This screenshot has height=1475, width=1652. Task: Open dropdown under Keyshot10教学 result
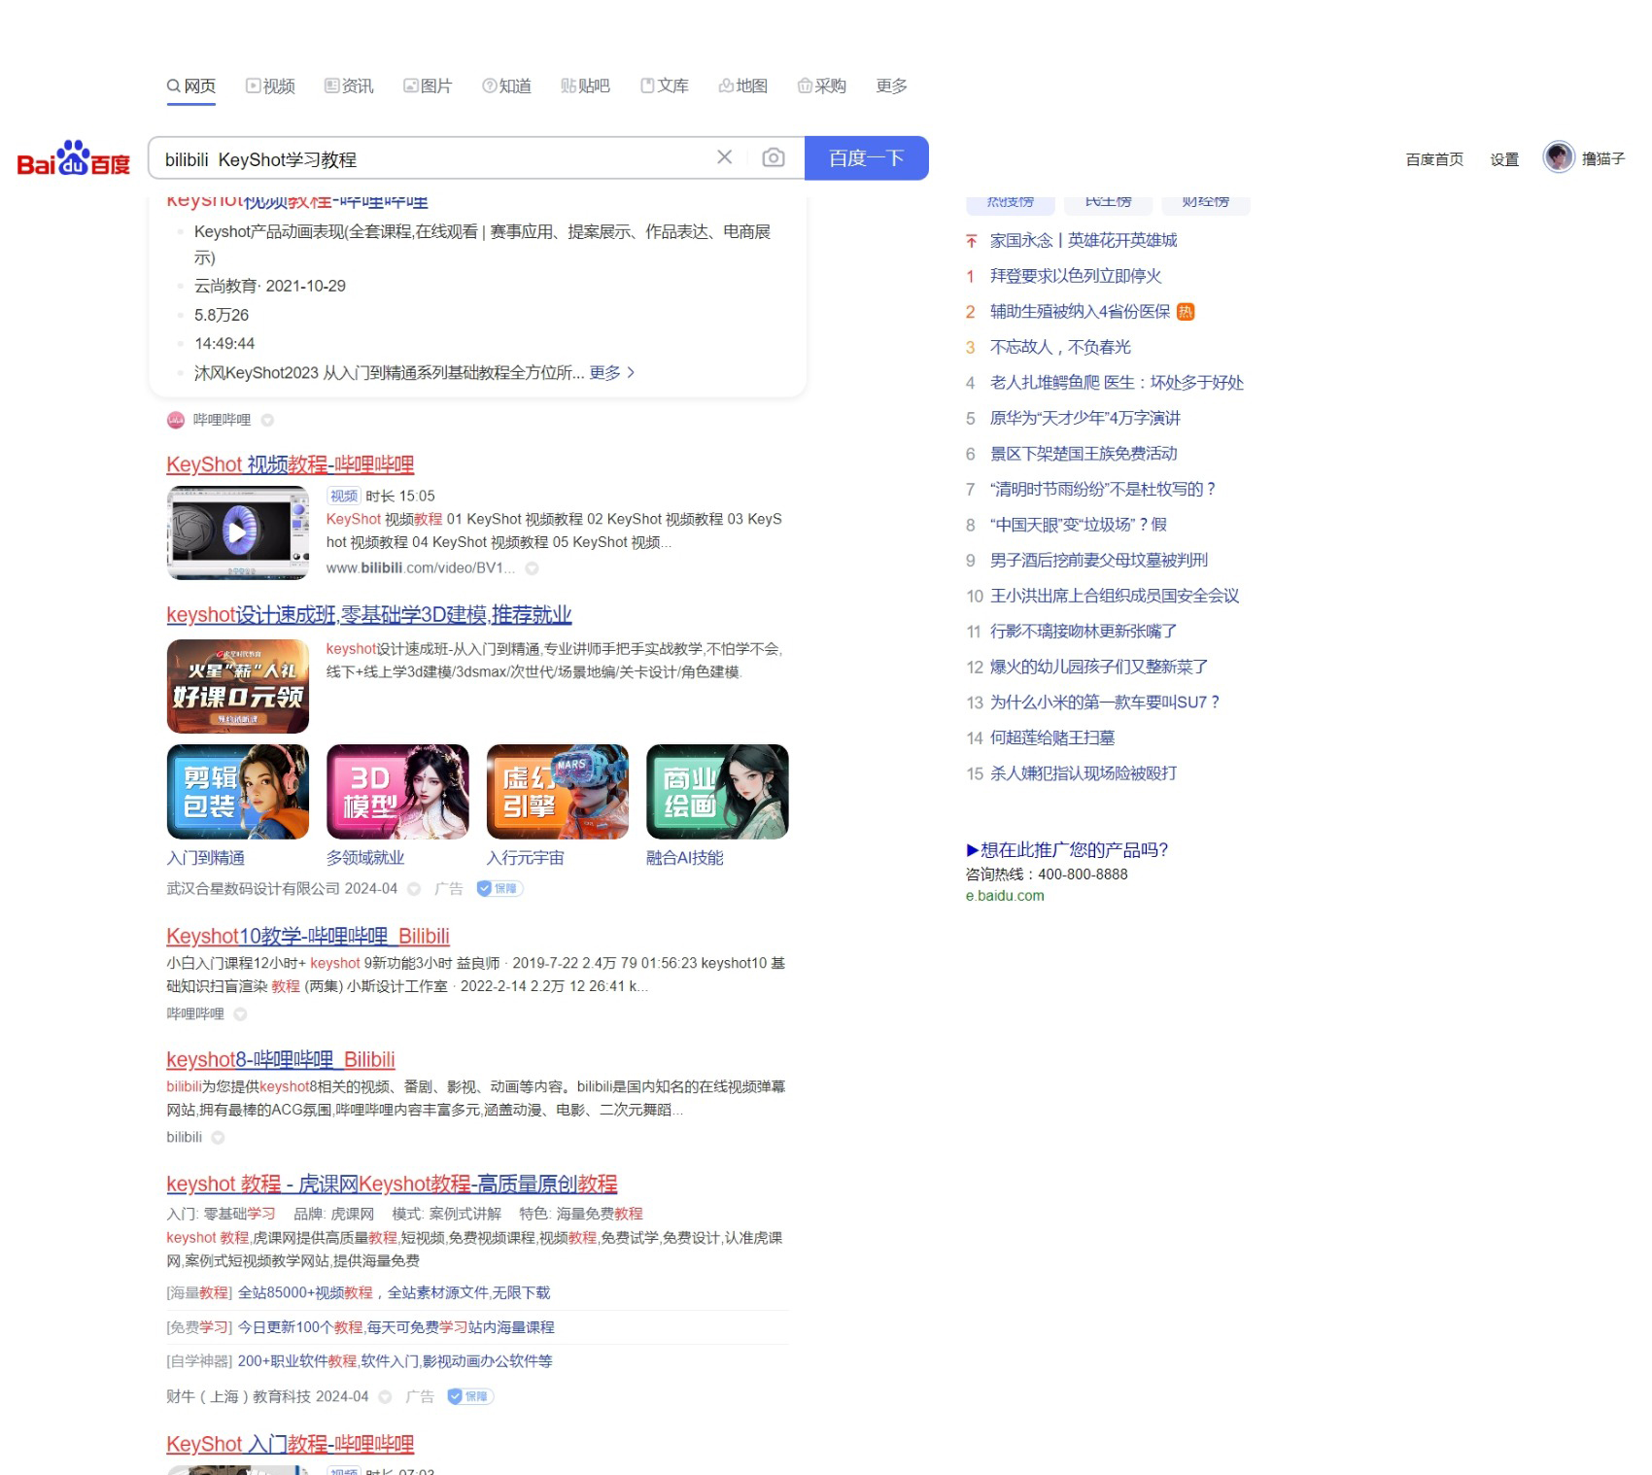click(240, 1014)
